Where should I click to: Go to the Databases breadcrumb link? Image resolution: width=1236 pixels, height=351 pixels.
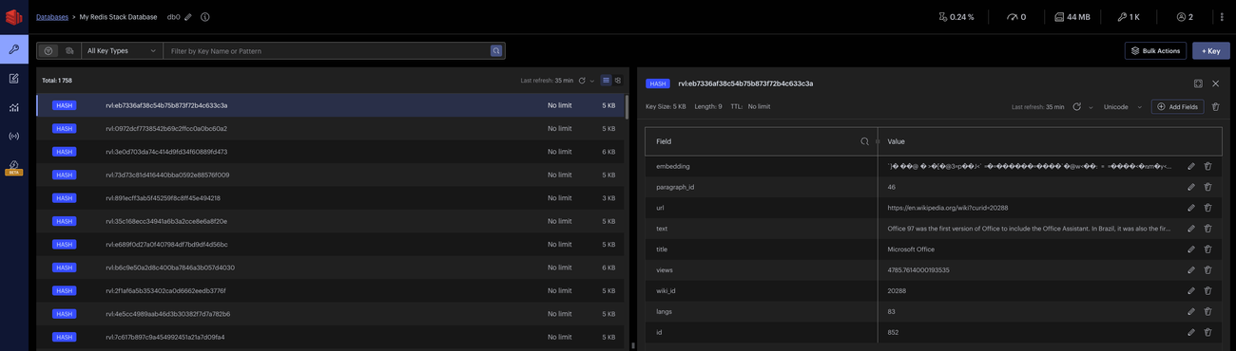click(52, 17)
